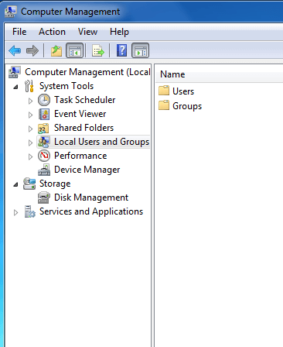Click the Local Users and Groups icon
The height and width of the screenshot is (347, 283).
[x=43, y=142]
